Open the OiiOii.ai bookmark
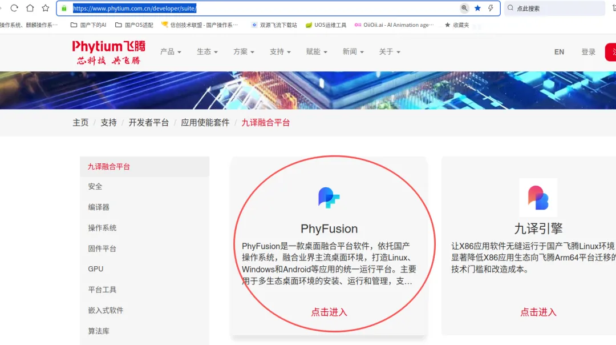Viewport: 616px width, 345px height. coord(394,25)
